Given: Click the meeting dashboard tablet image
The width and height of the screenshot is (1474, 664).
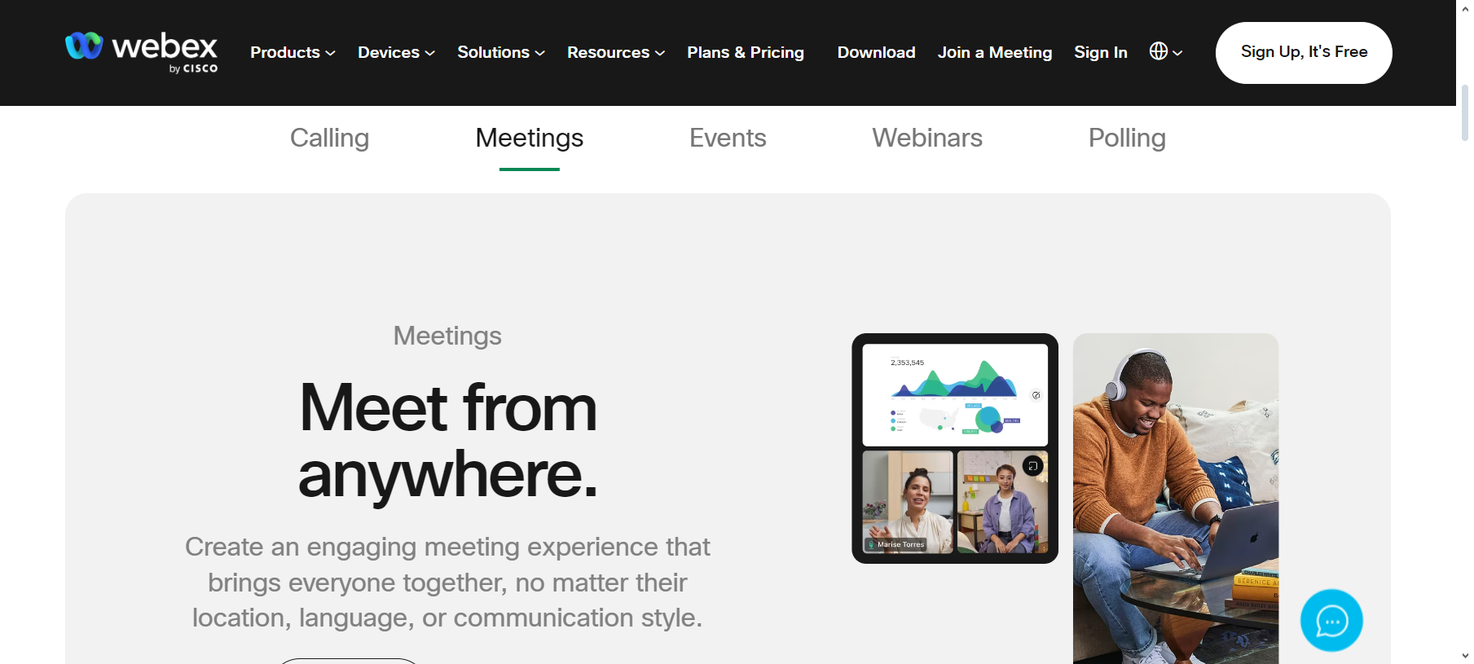Looking at the screenshot, I should point(955,448).
